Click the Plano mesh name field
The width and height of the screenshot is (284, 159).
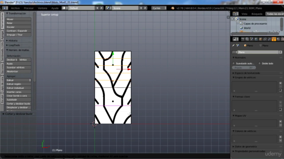pyautogui.click(x=258, y=52)
